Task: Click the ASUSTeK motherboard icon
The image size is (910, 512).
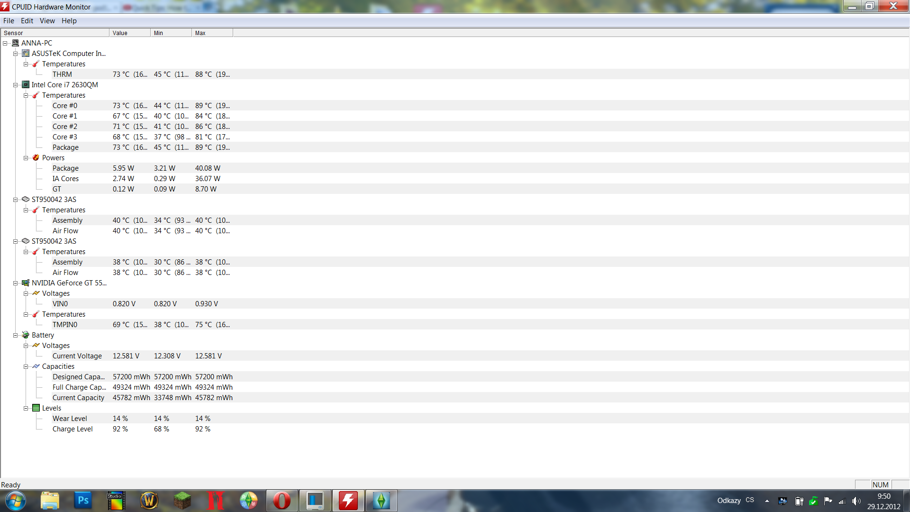Action: click(26, 54)
